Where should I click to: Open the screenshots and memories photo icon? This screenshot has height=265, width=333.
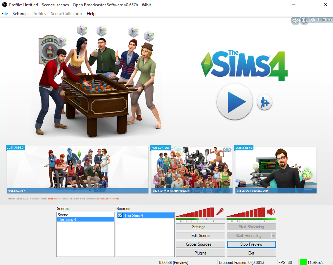304,21
